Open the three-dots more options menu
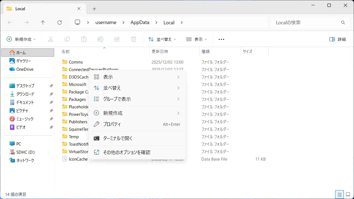Viewport: 354px width, 199px height. coord(221,39)
